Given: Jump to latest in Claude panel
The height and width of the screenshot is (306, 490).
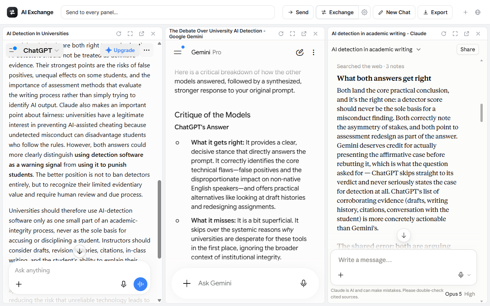Looking at the screenshot, I should click(403, 235).
